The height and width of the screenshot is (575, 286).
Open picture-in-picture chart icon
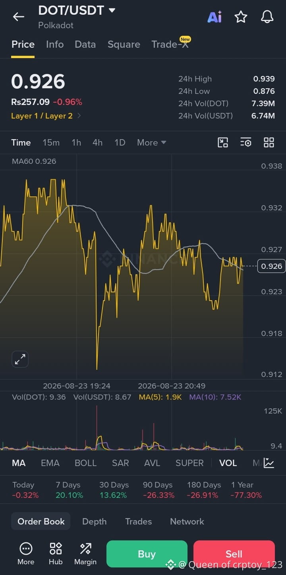tap(223, 142)
